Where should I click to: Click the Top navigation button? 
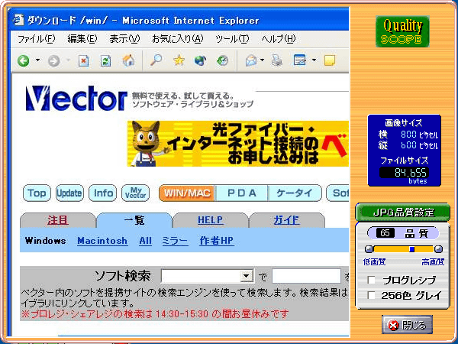tap(37, 193)
